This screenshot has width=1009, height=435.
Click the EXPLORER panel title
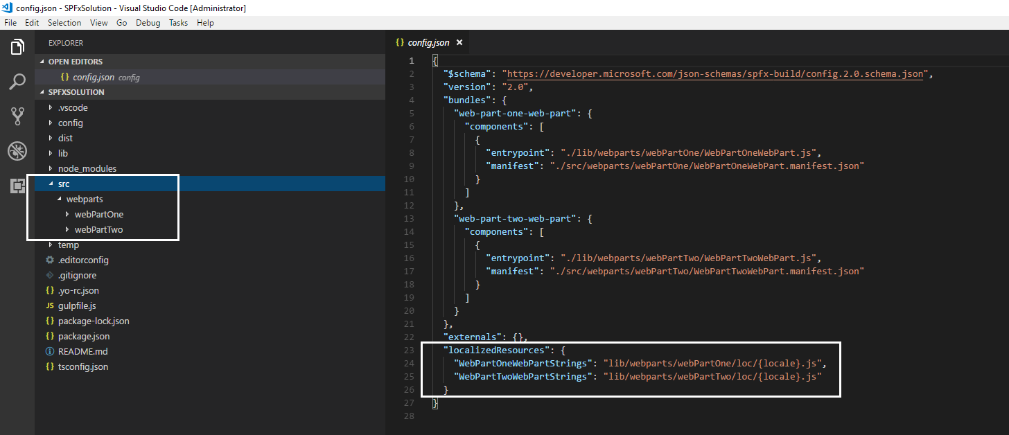66,43
